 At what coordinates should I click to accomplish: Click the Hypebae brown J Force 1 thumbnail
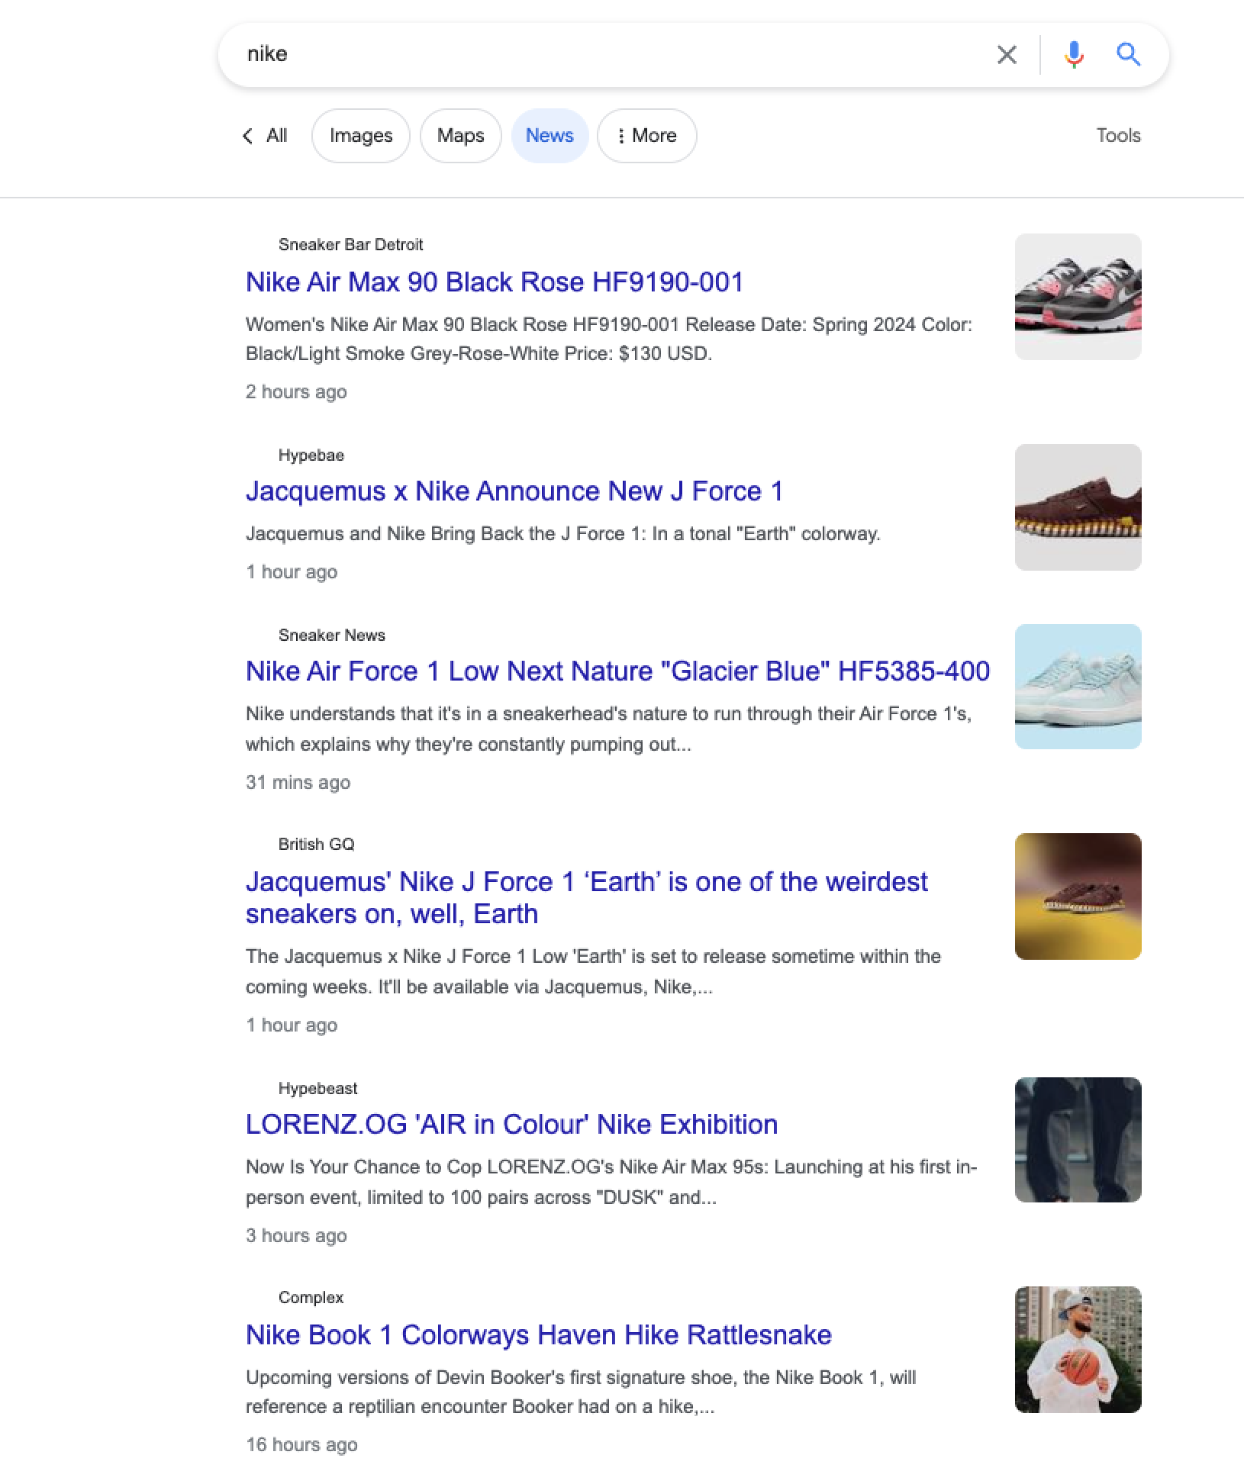coord(1078,507)
